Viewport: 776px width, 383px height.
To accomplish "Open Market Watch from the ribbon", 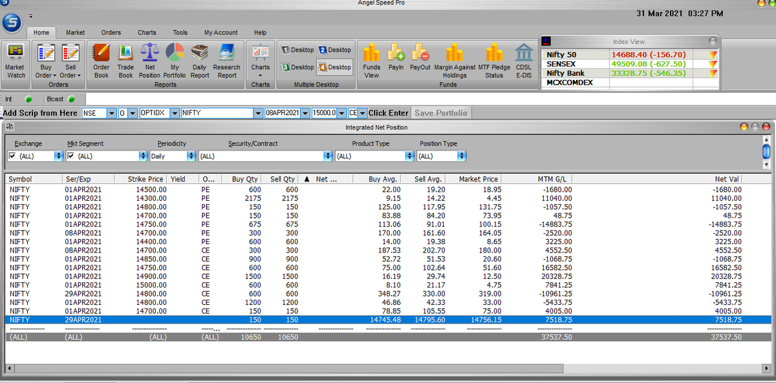I will tap(15, 61).
